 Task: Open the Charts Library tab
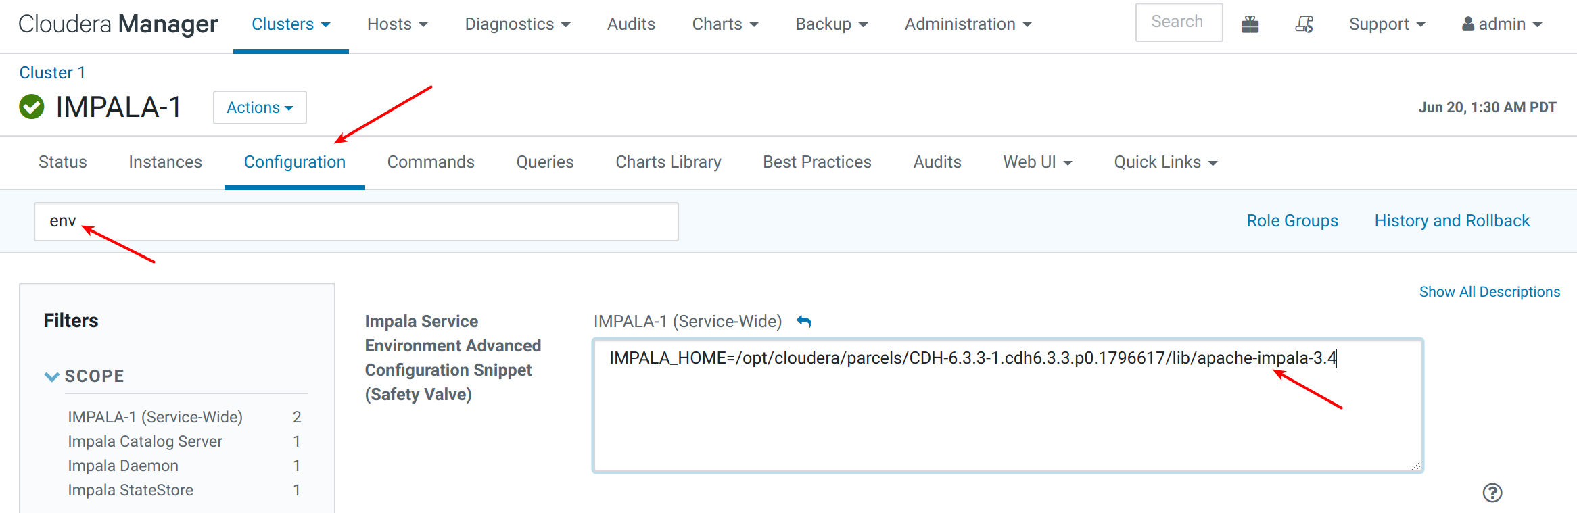click(668, 162)
